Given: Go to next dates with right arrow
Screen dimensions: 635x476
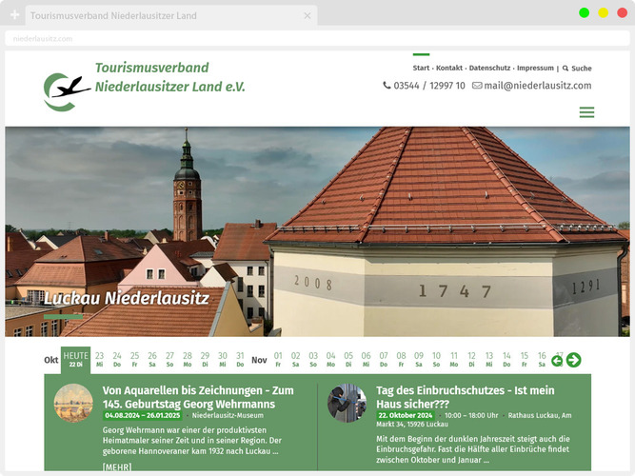Looking at the screenshot, I should tap(573, 360).
